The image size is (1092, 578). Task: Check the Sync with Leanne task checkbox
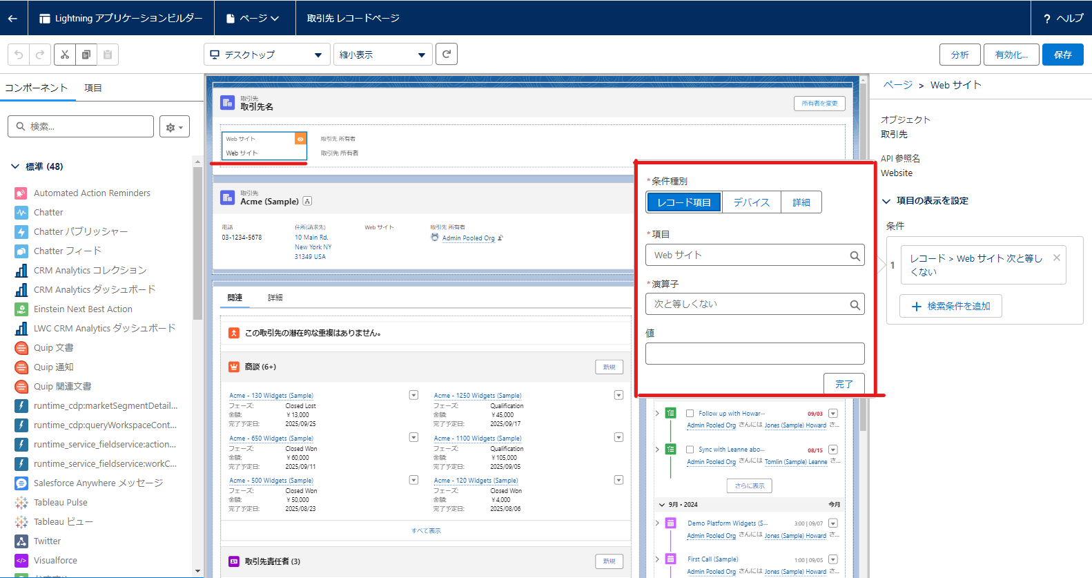tap(690, 450)
